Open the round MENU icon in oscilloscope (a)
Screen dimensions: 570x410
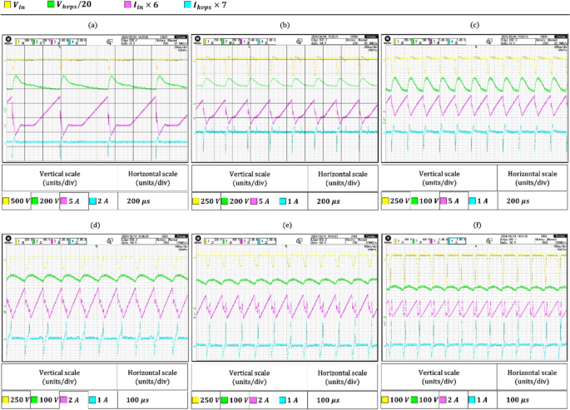pos(8,39)
